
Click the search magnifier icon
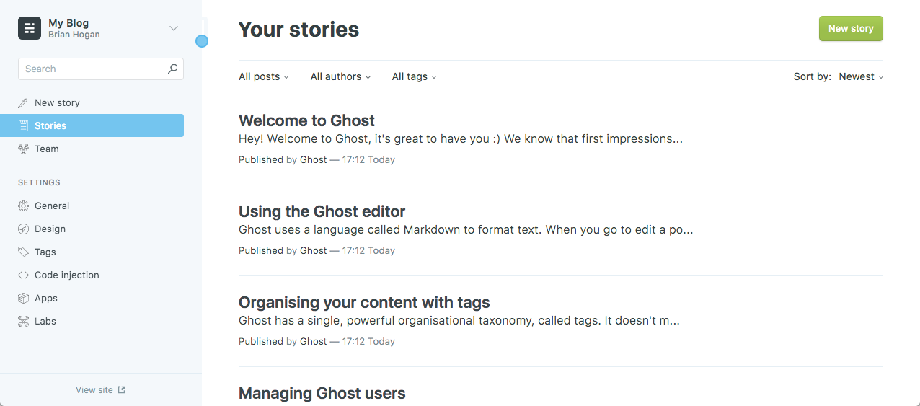tap(172, 69)
